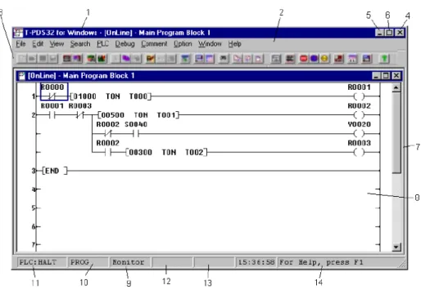Open the Option menu

(x=183, y=44)
